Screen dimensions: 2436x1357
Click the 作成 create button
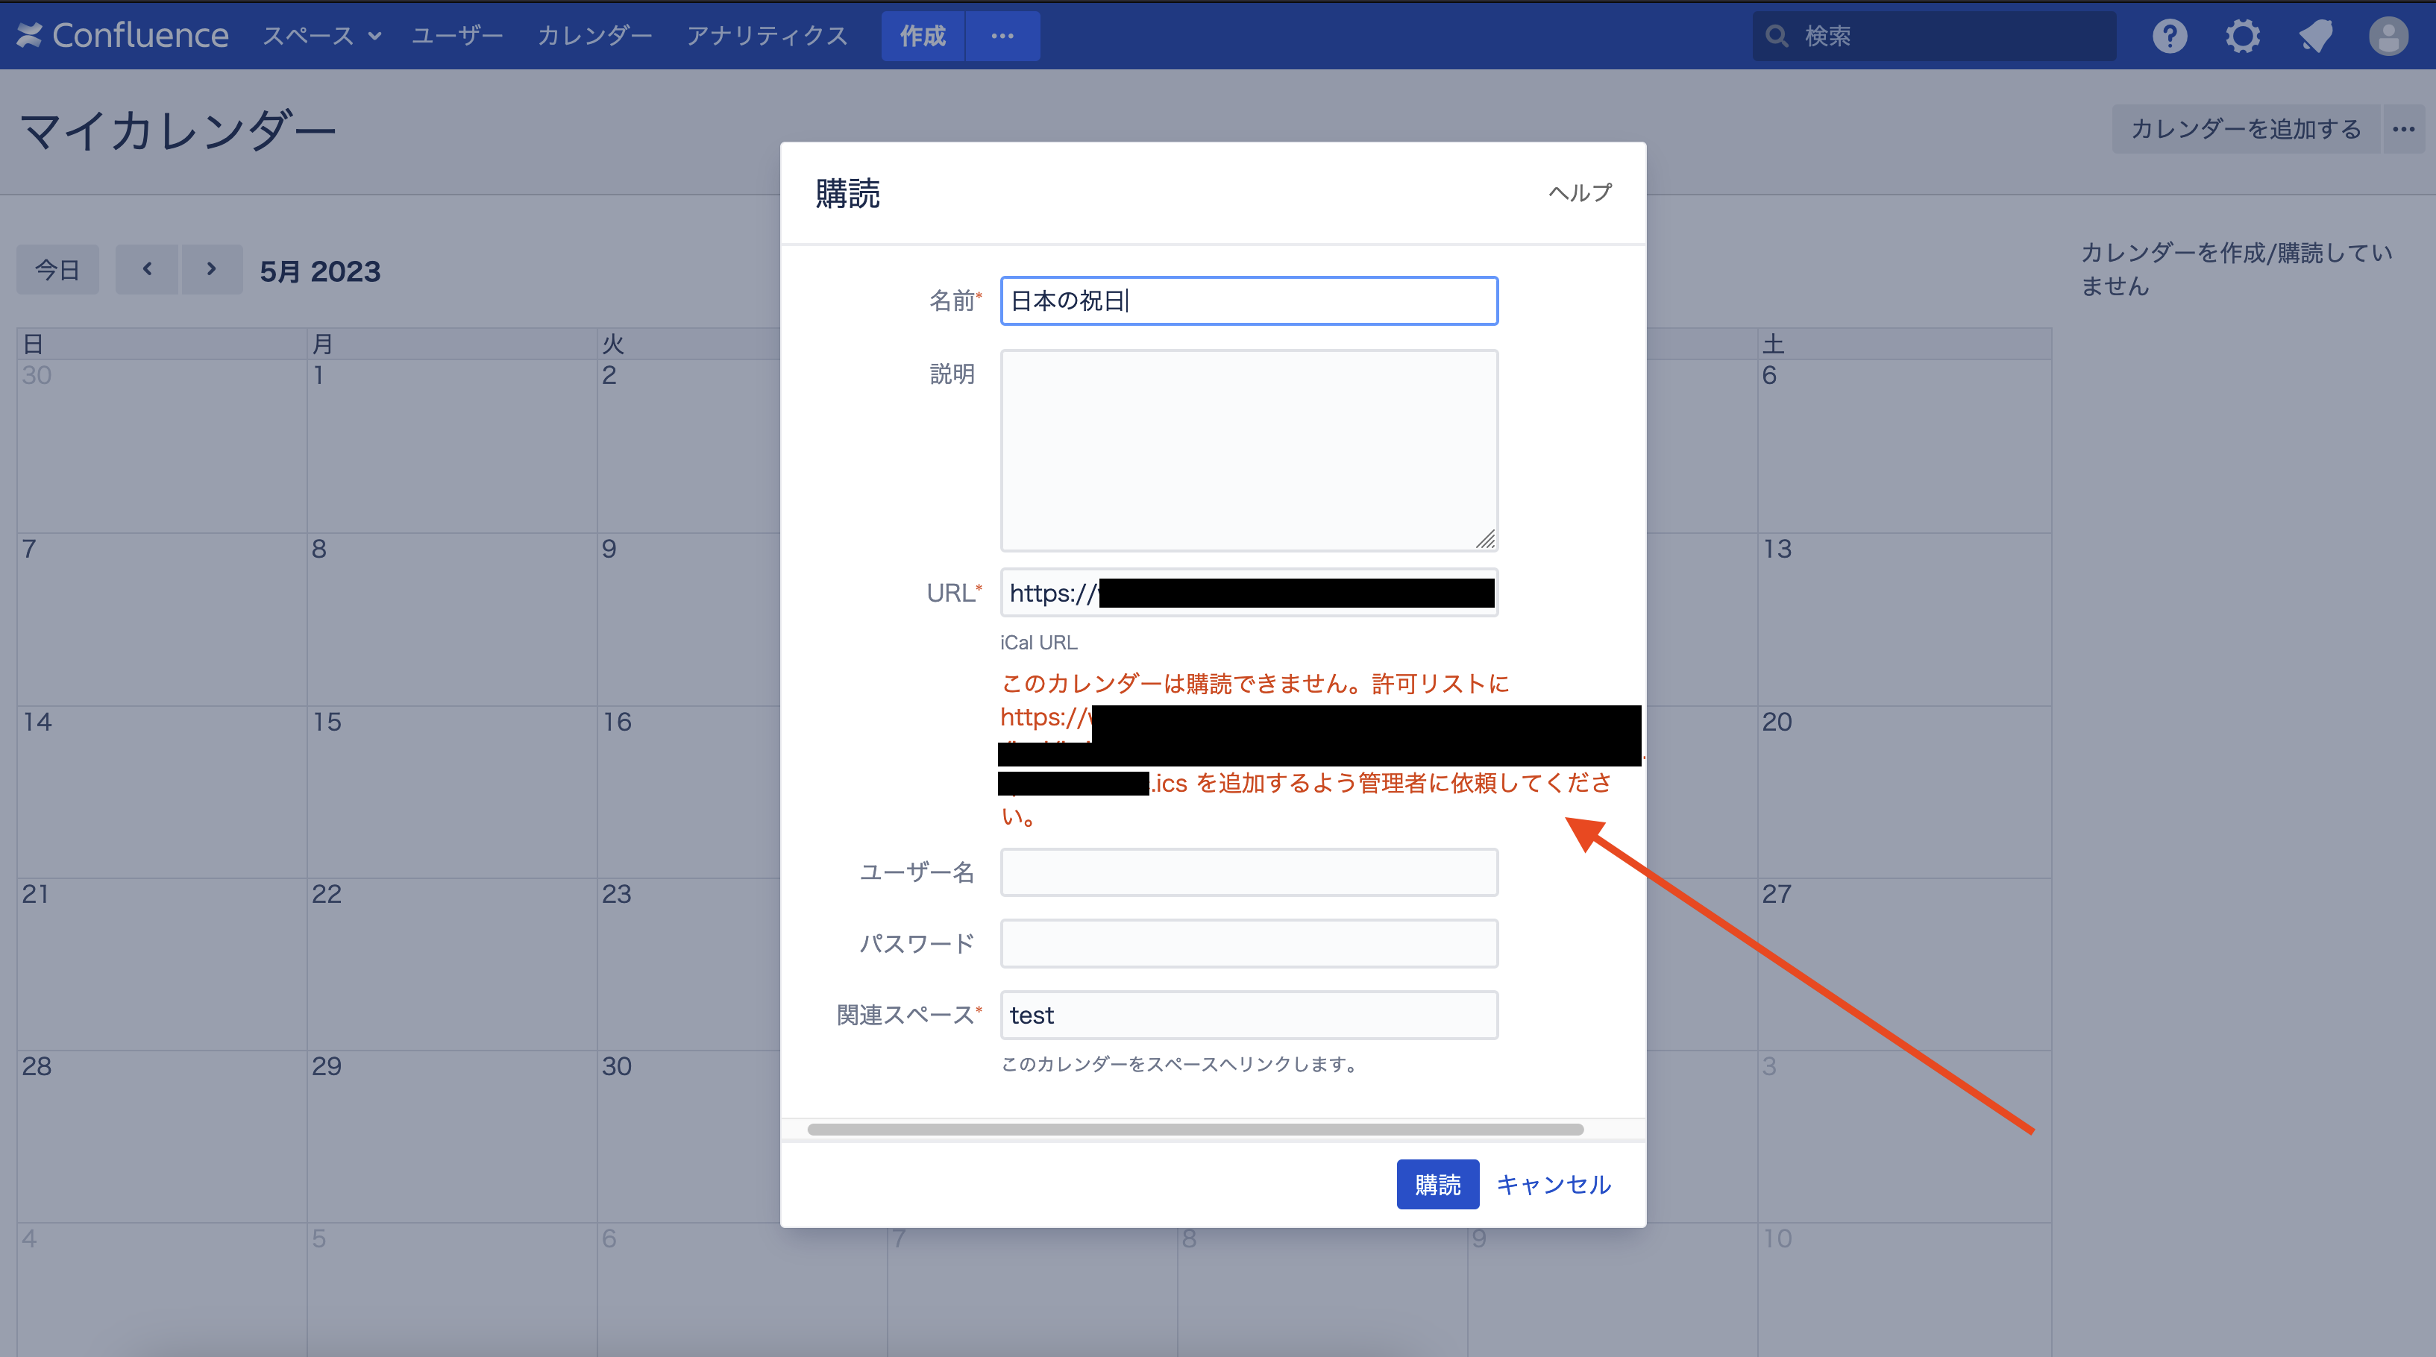922,36
